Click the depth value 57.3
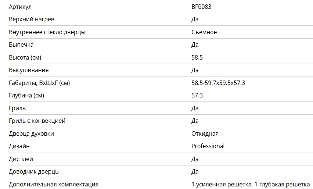Viewport: 313px width, 189px height. point(197,95)
